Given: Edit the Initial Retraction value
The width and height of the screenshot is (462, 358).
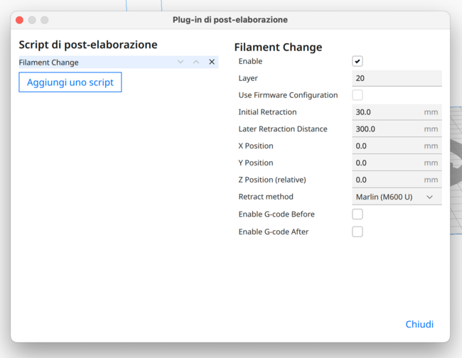Looking at the screenshot, I should click(386, 112).
